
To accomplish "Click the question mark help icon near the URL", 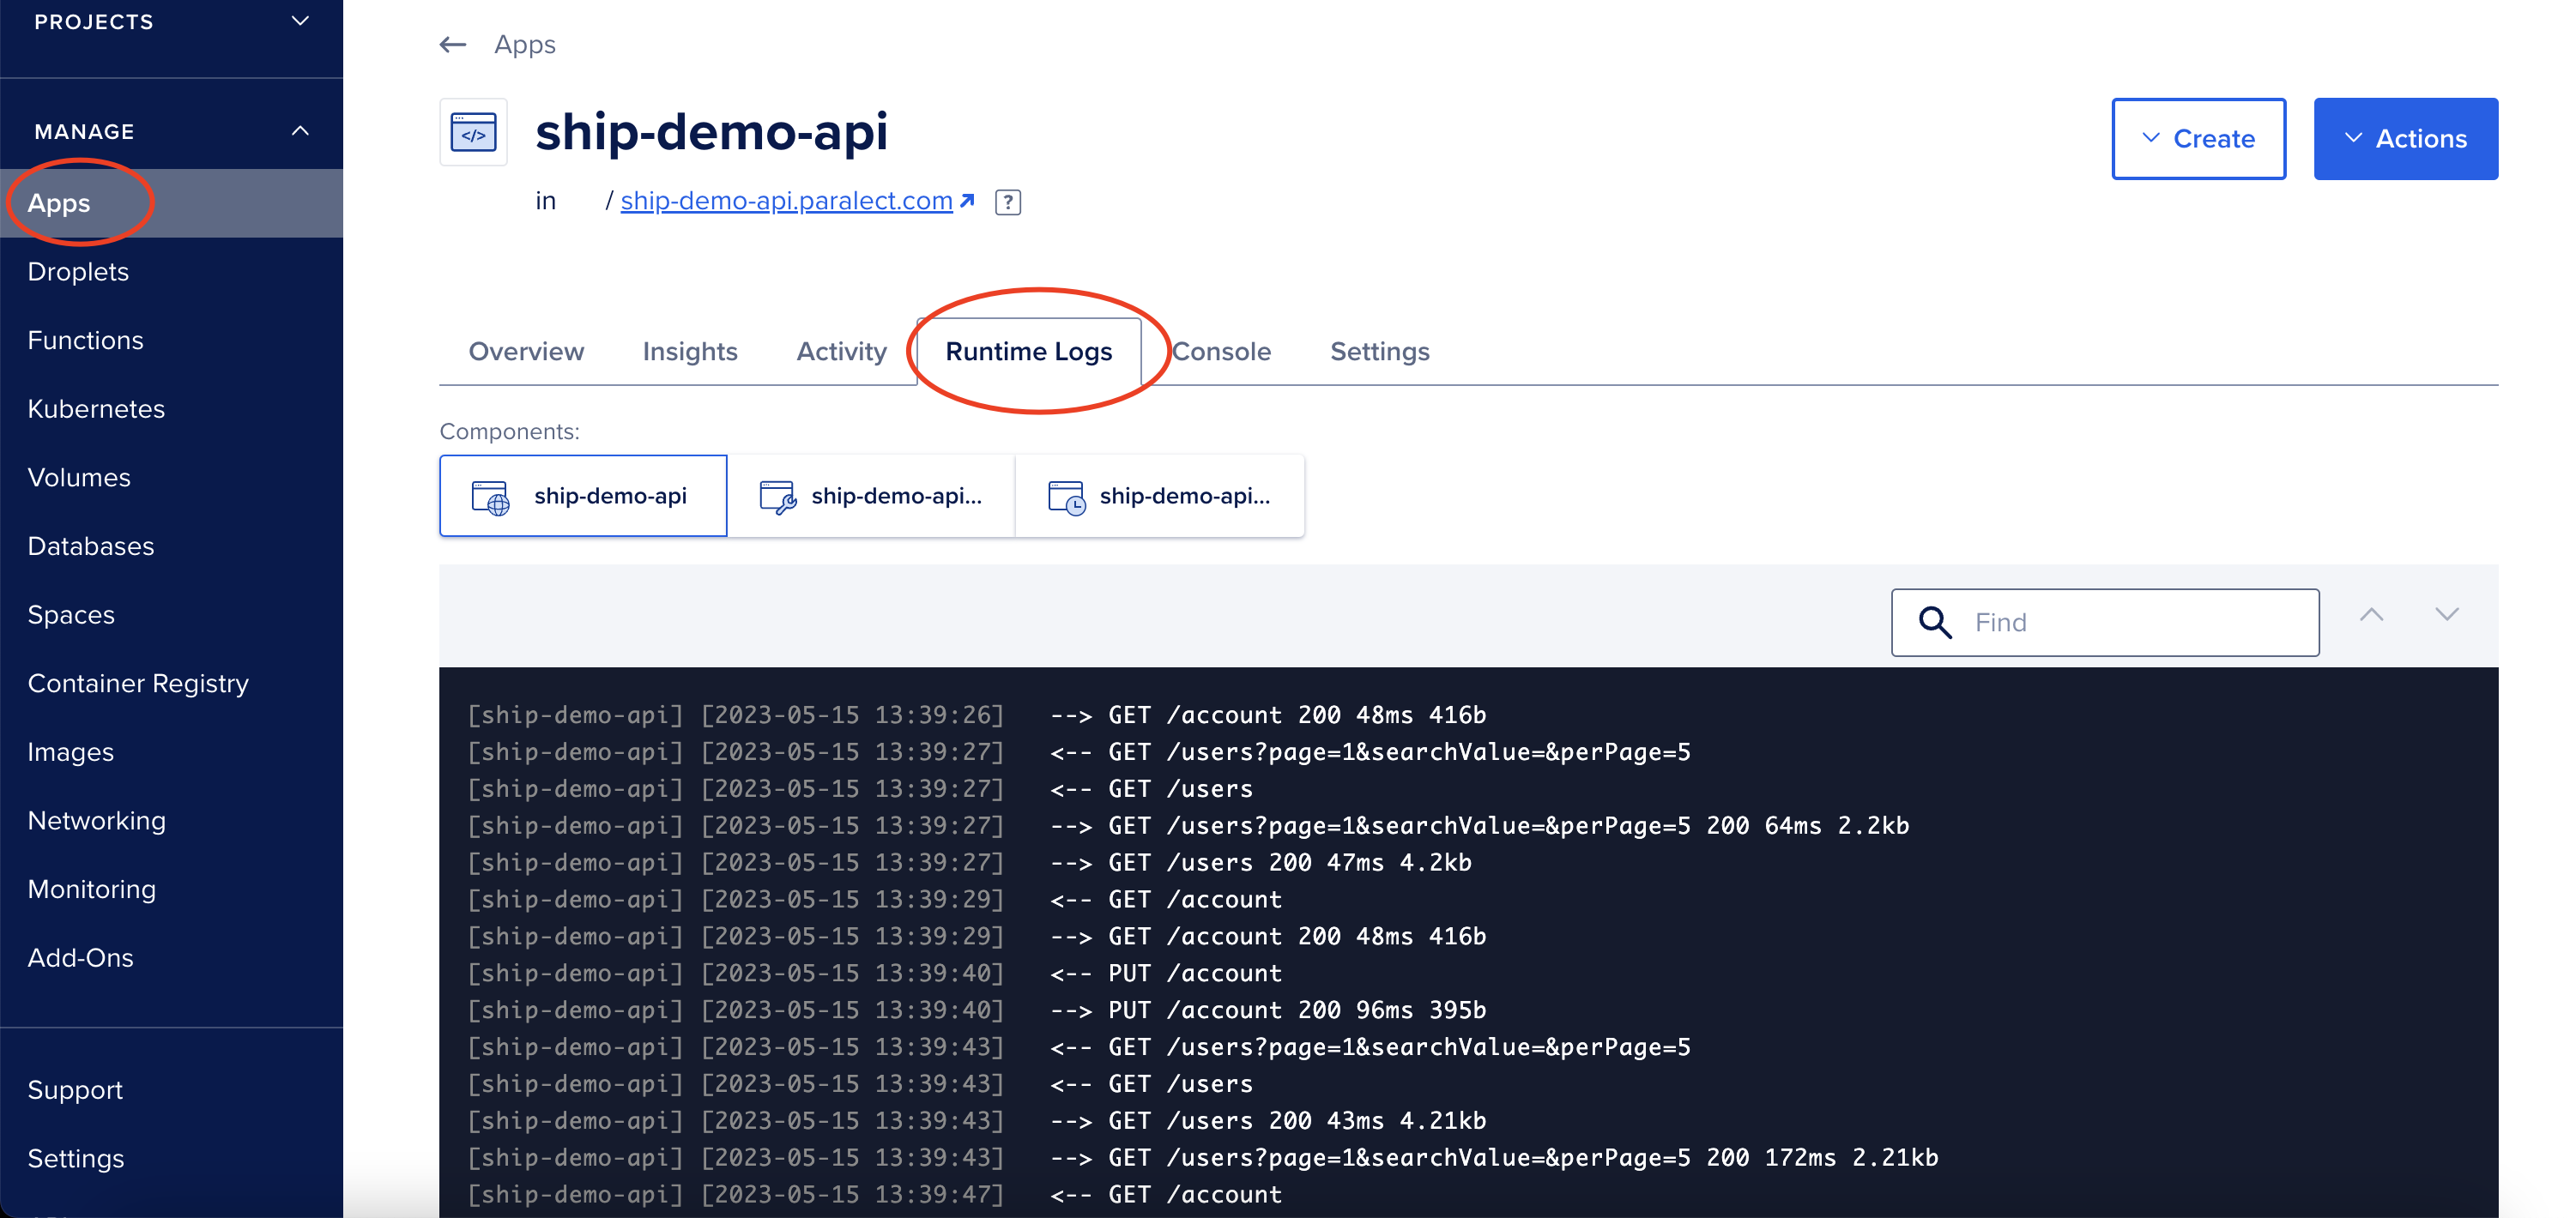I will point(1008,202).
